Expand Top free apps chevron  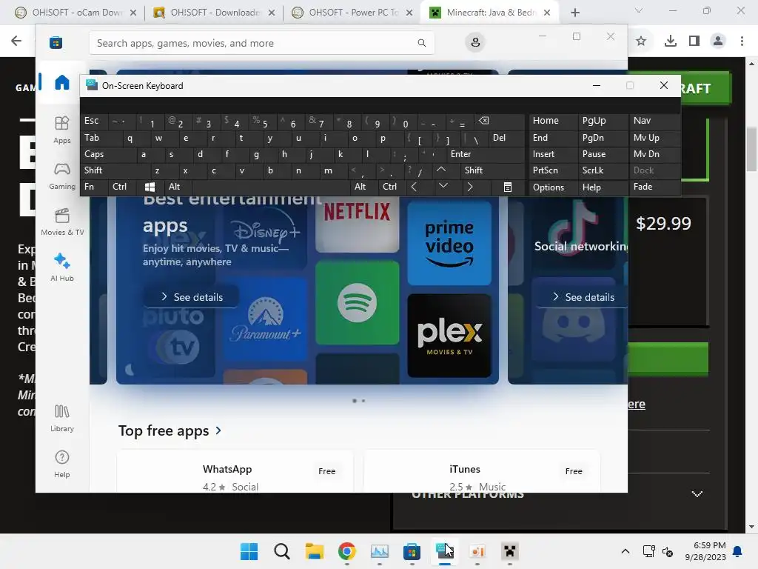218,430
